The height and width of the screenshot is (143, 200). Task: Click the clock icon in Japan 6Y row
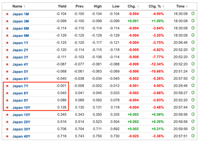(193, 78)
